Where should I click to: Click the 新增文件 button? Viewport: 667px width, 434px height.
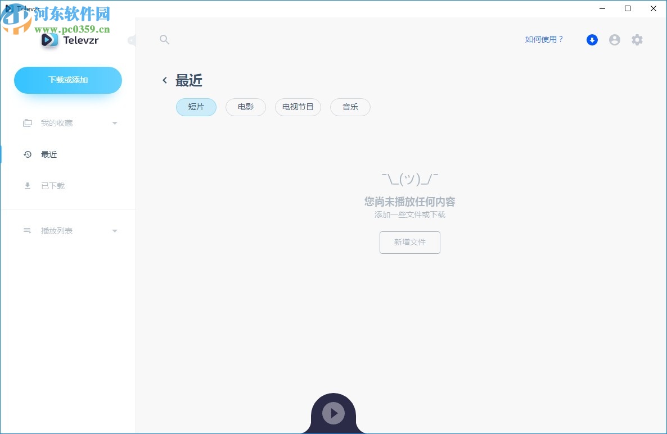(x=409, y=242)
